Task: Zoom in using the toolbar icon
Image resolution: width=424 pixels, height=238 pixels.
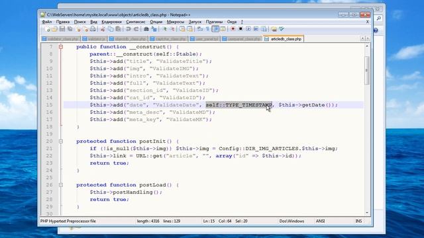Action: click(165, 29)
